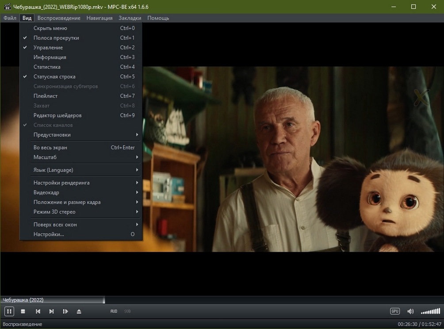Skip to the previous file

click(38, 311)
